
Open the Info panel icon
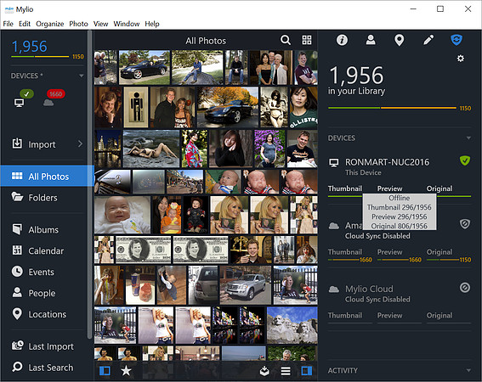click(342, 40)
